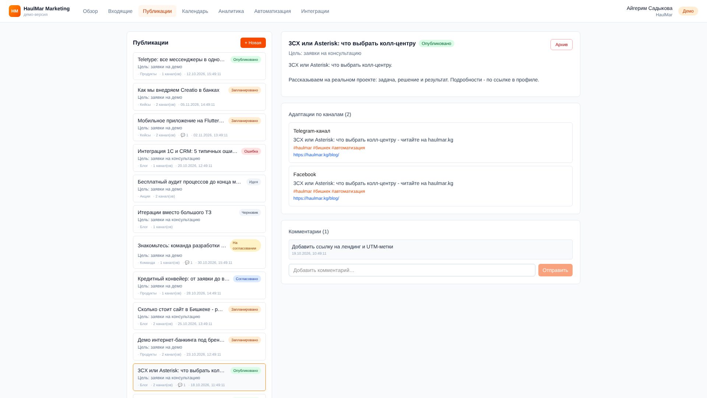Select Интеграция 1С и CRM publication
Viewport: 707px width, 398px height.
tap(199, 158)
